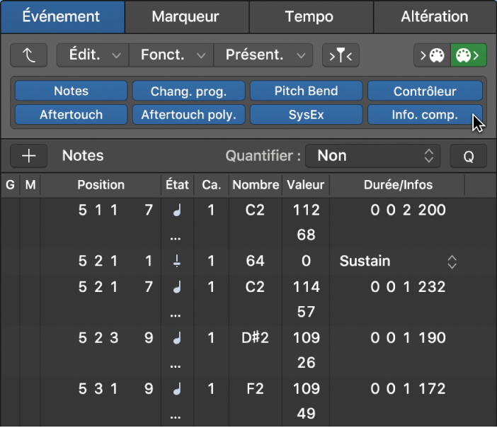Click the plus icon to add event
This screenshot has height=428, width=497.
click(x=29, y=156)
